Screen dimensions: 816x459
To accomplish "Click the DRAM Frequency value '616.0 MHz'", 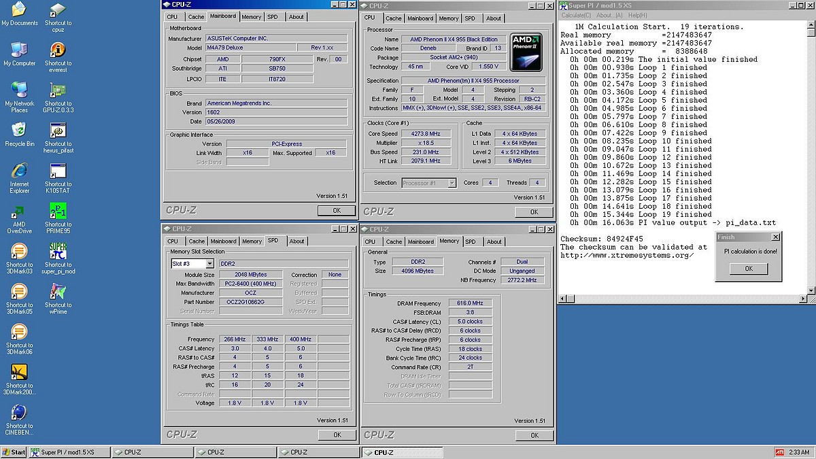I will 470,303.
